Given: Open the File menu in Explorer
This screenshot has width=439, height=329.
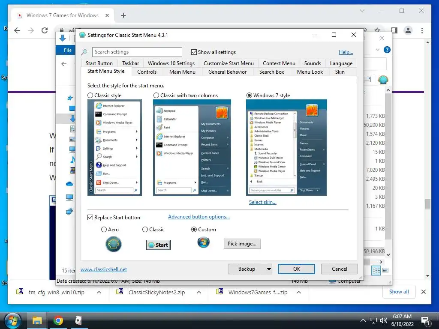Looking at the screenshot, I should pos(68,50).
